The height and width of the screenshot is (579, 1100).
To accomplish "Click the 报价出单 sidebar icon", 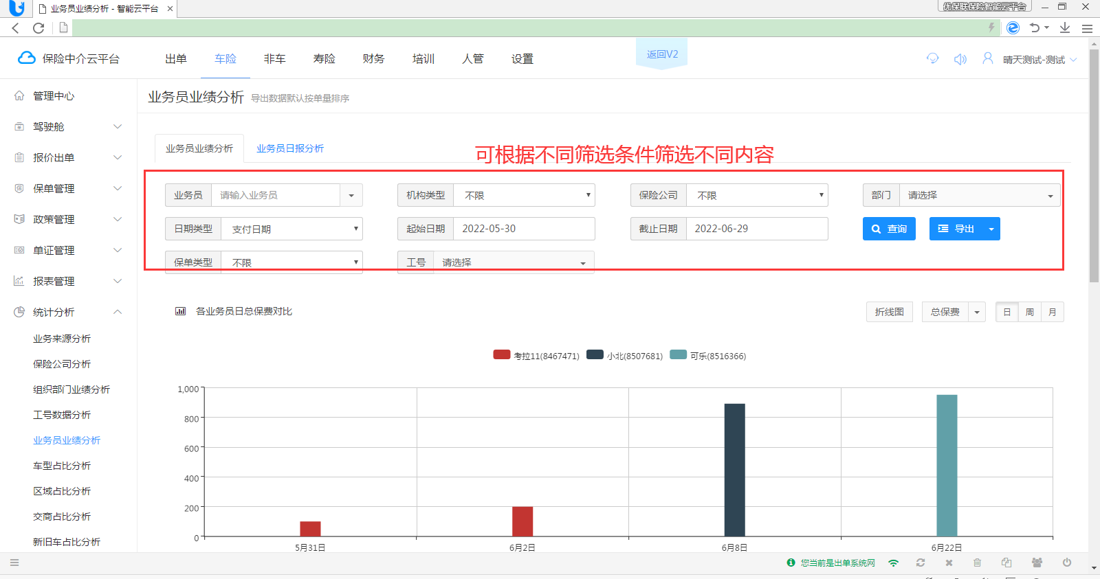I will tap(19, 157).
